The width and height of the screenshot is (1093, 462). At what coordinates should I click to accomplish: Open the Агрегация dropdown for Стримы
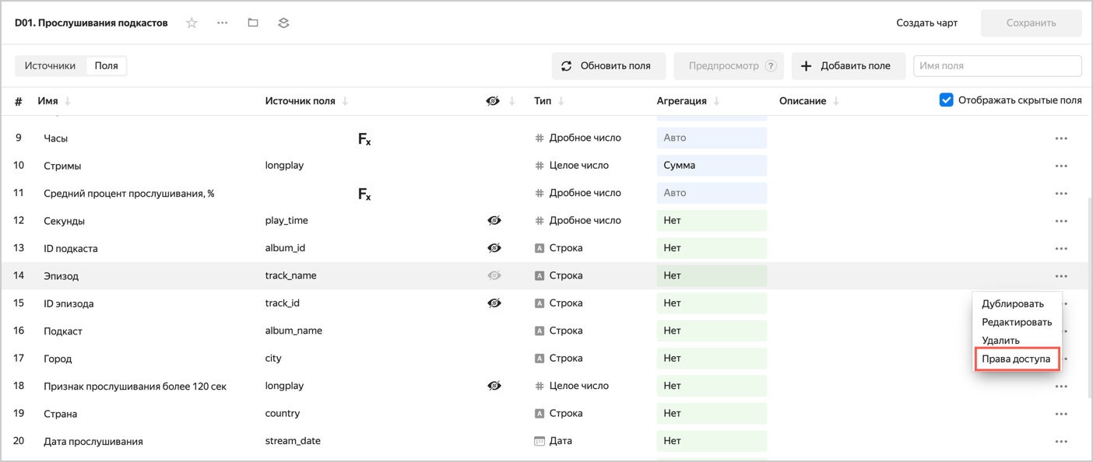[x=712, y=166]
